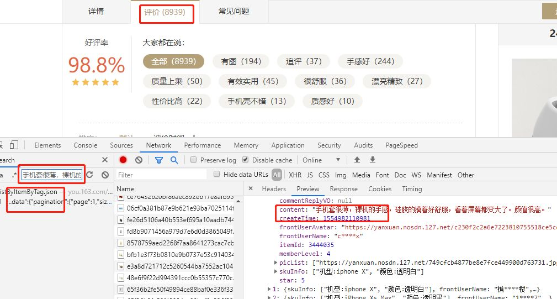Screen dimensions: 557x299
Task: Select the 有图 (194) review tag
Action: 241,61
